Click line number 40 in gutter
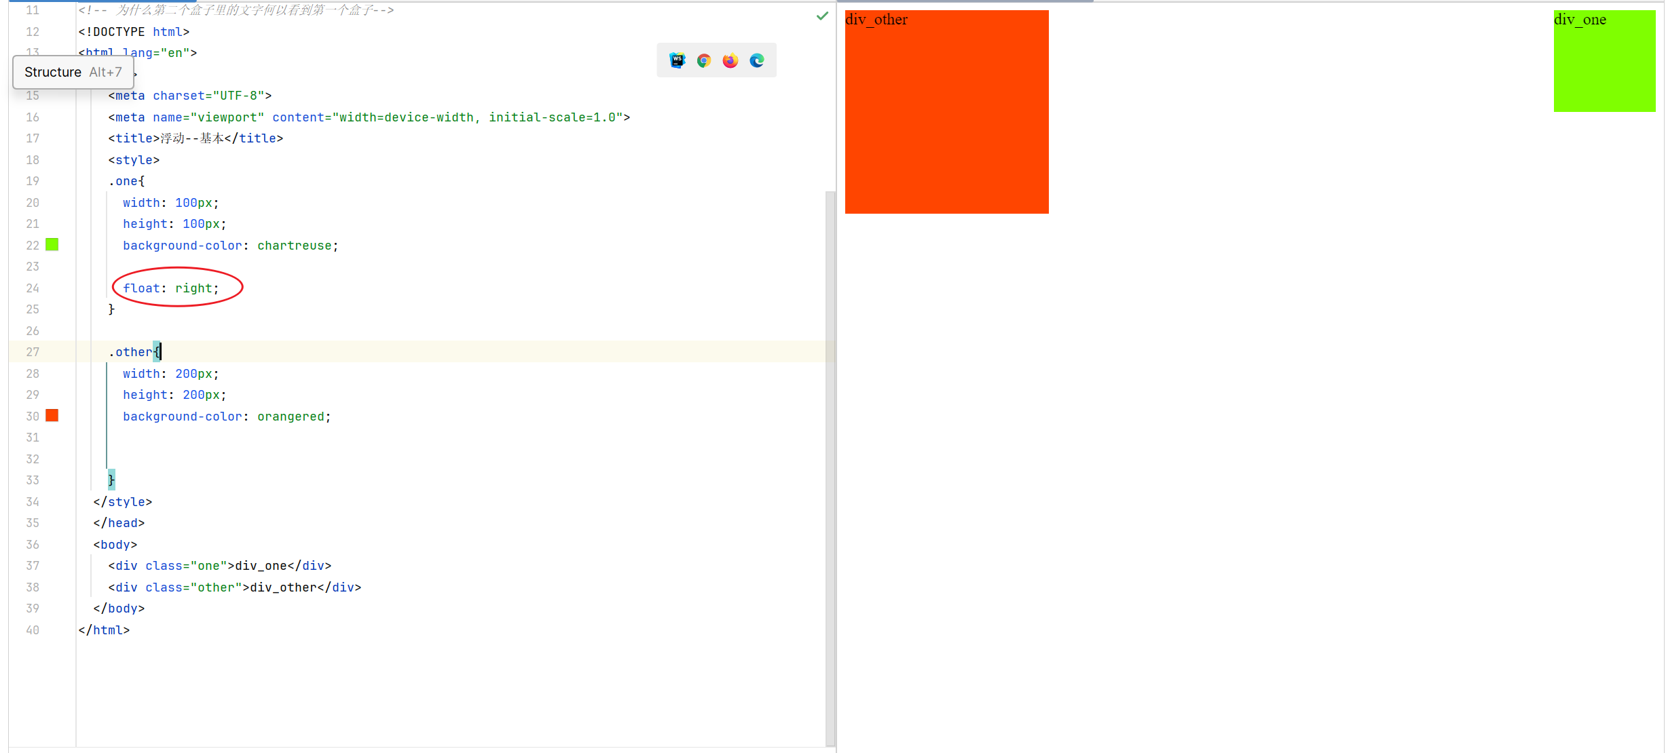Screen dimensions: 1668x753 click(x=33, y=630)
